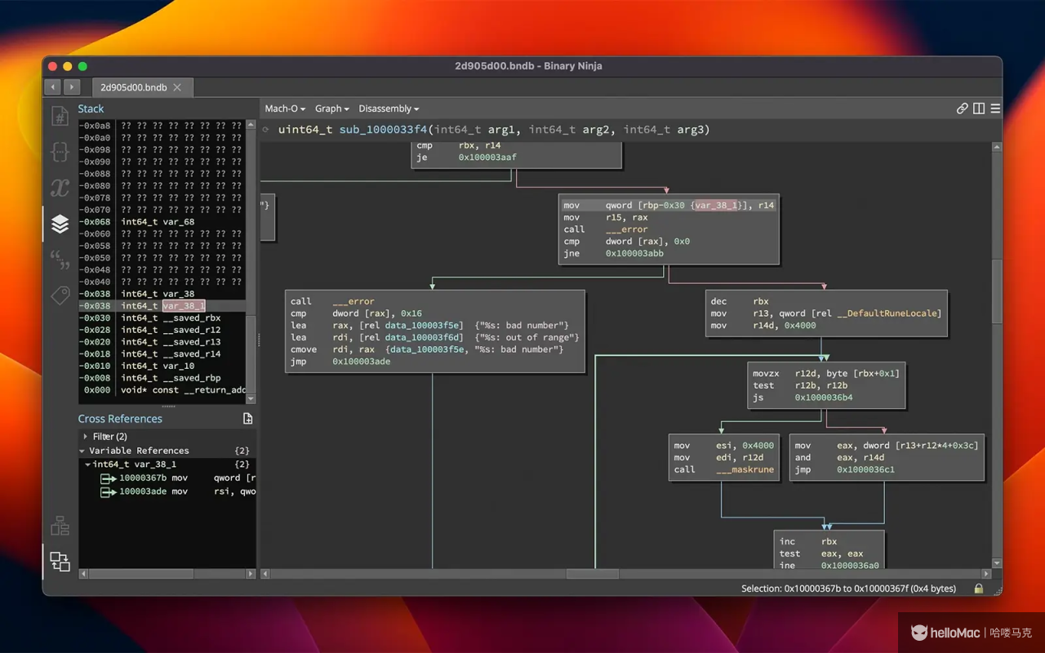The image size is (1045, 653).
Task: Click the navigate back arrow
Action: tap(54, 87)
